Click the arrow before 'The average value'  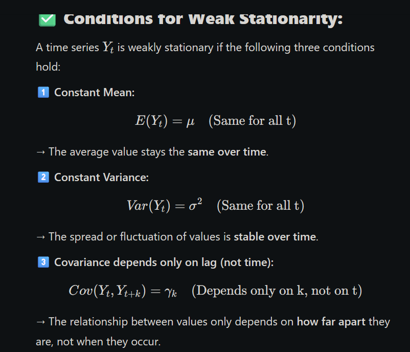(40, 152)
